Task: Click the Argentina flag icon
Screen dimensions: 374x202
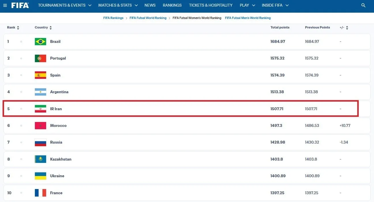Action: (x=40, y=92)
